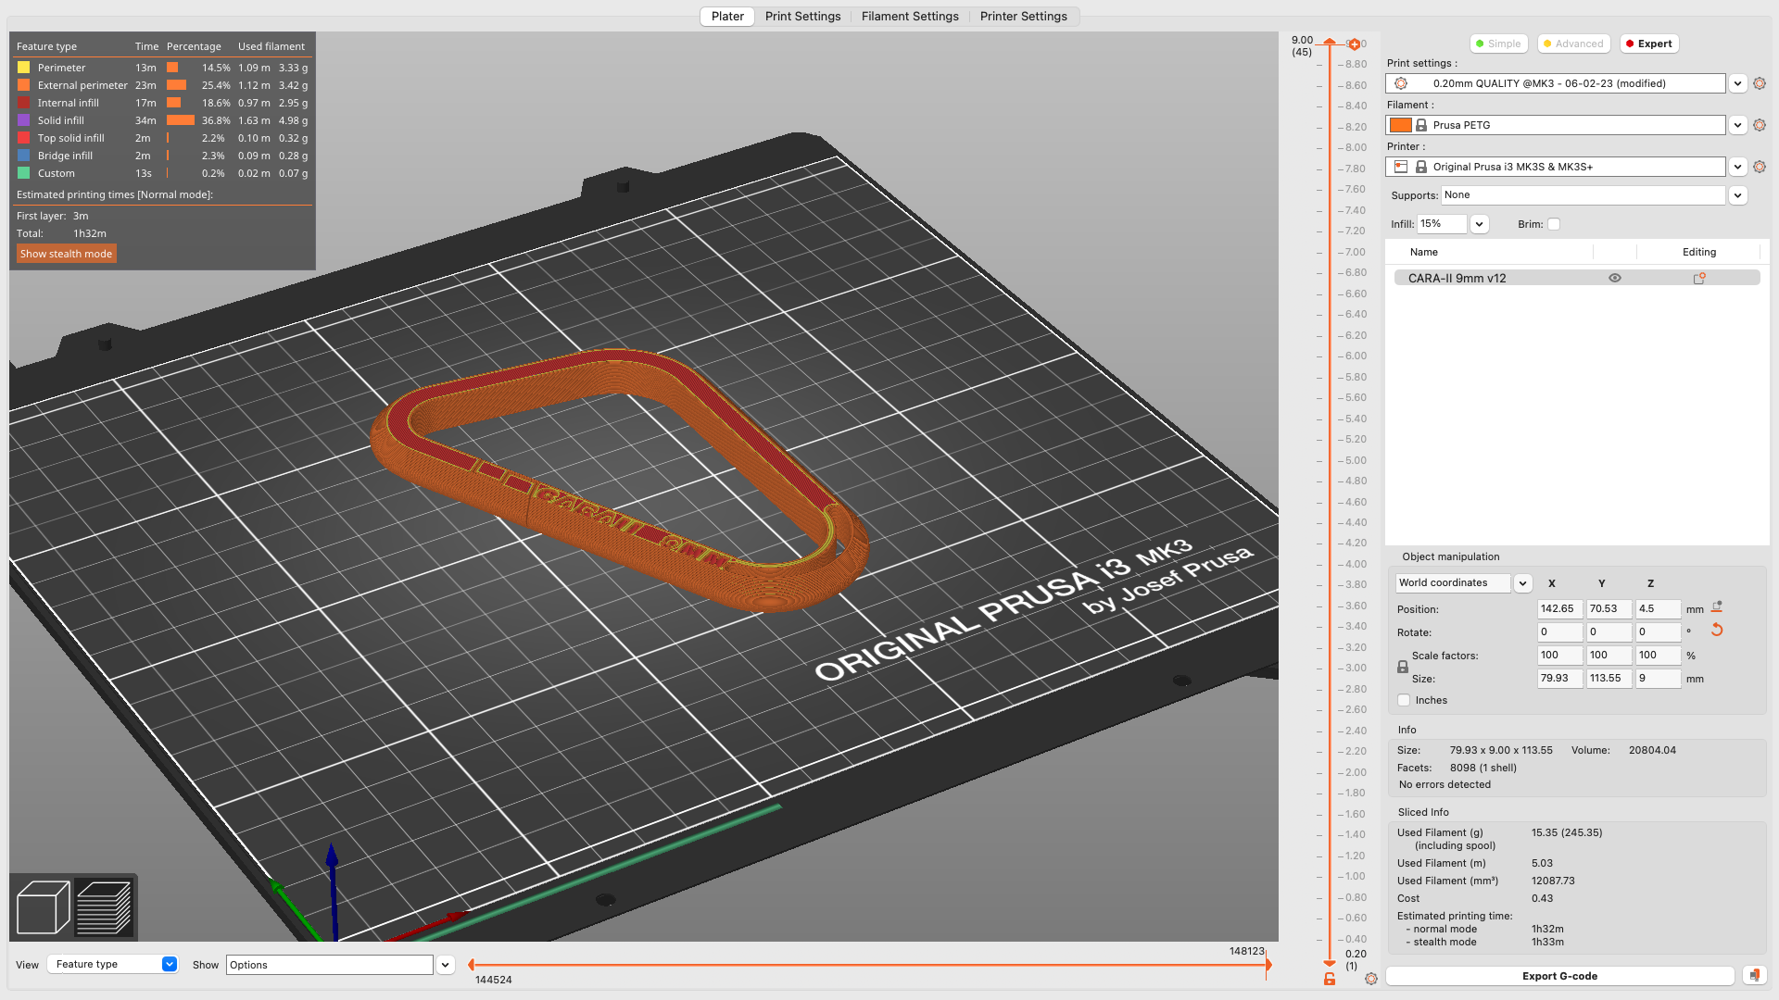
Task: Toggle the scale factors lock icon
Action: click(x=1403, y=667)
